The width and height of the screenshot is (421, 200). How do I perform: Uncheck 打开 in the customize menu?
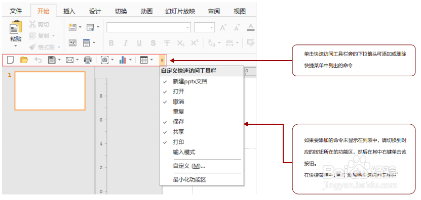coord(201,91)
